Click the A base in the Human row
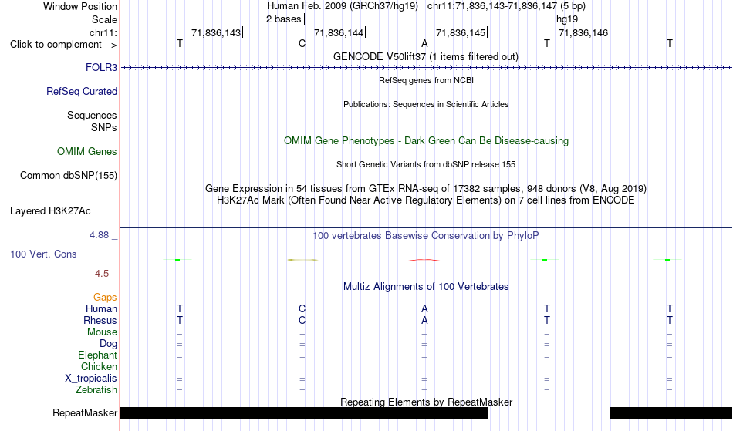The image size is (733, 431). coord(424,308)
